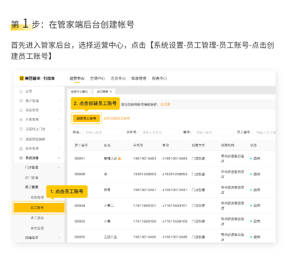Expand the 外卖管理 menu chevron
The image size is (290, 256).
click(x=59, y=120)
